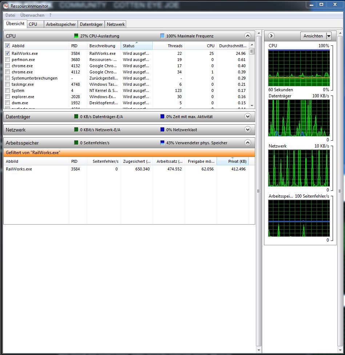Sort memory list by Privat (KB) column

tap(233, 161)
